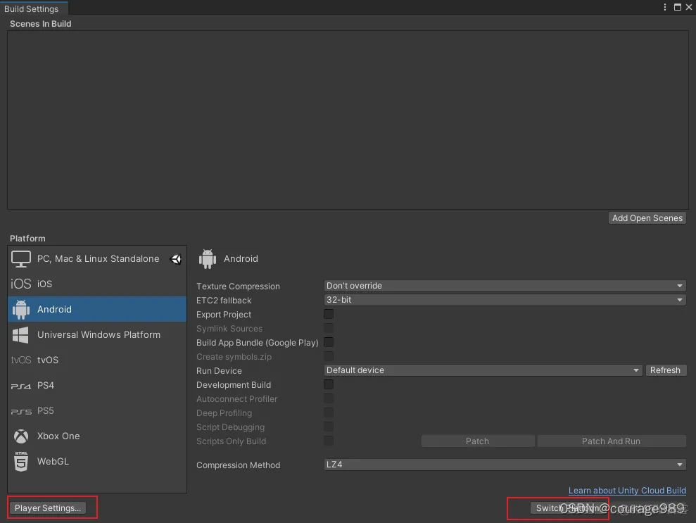Toggle the Script Debugging checkbox

coord(329,427)
